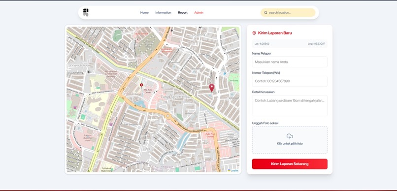
Task: Click the cloud upload icon
Action: pyautogui.click(x=290, y=137)
